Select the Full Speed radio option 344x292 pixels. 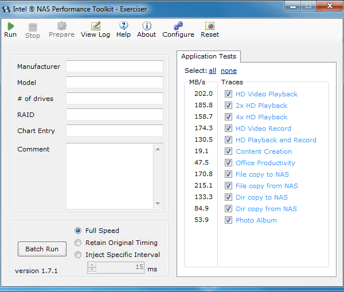78,231
